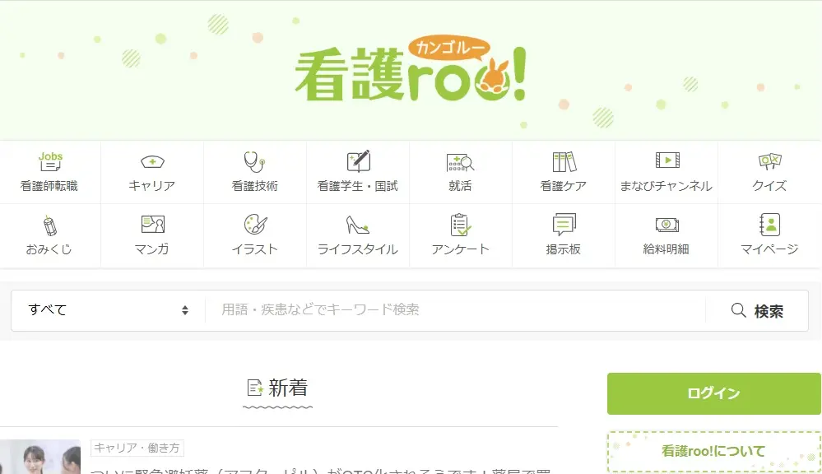Select the 給料明細 menu label
The image size is (822, 474).
click(666, 249)
